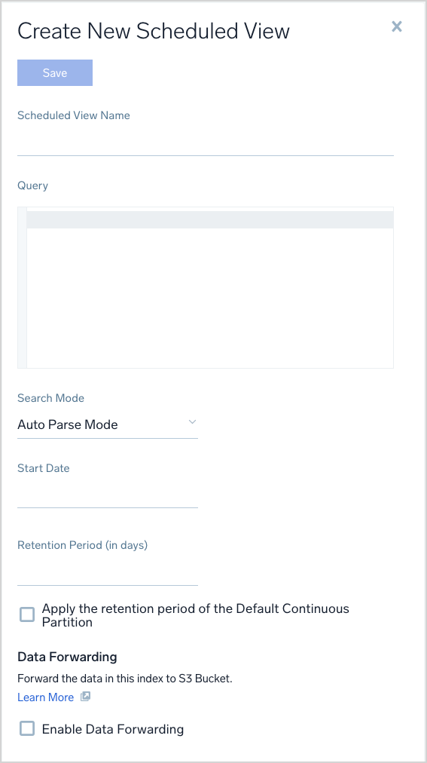Enable Data Forwarding checkbox
427x763 pixels.
coord(27,728)
